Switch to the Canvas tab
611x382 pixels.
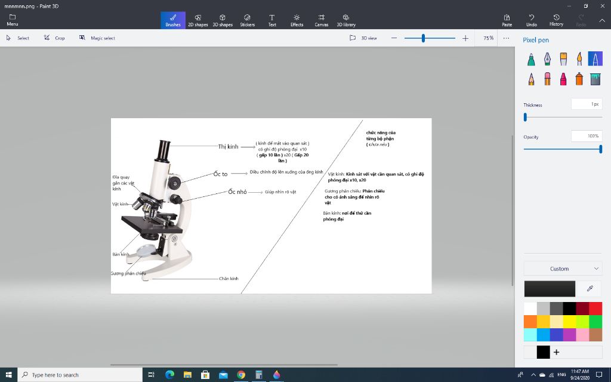point(322,20)
